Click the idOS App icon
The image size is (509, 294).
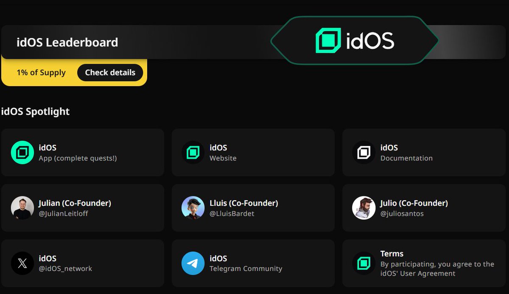[x=22, y=153]
